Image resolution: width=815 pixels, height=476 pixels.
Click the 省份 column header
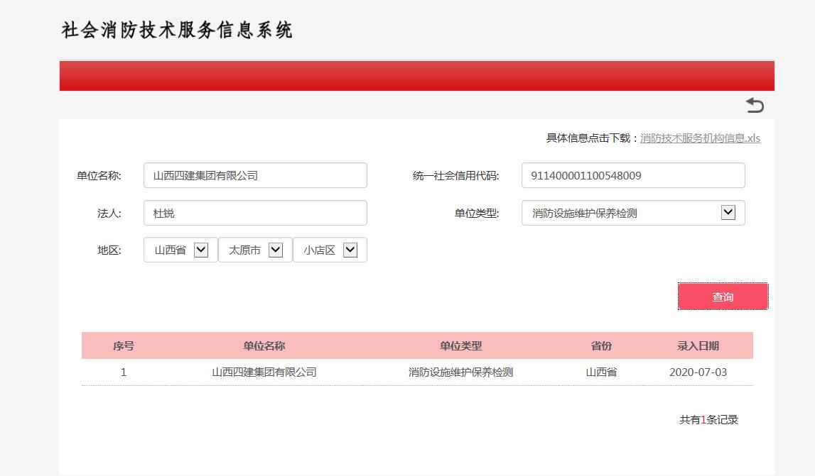[x=601, y=345]
